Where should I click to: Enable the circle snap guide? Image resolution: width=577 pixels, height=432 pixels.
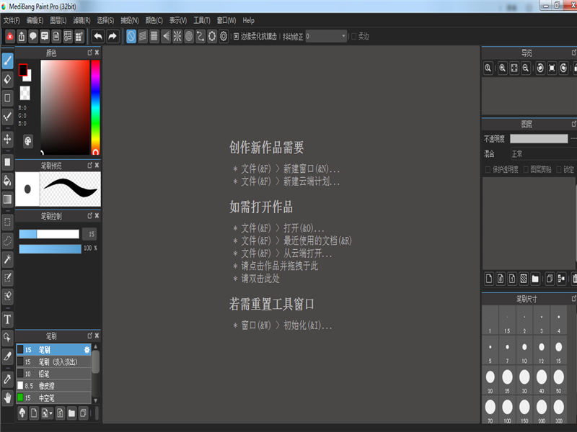pos(189,37)
